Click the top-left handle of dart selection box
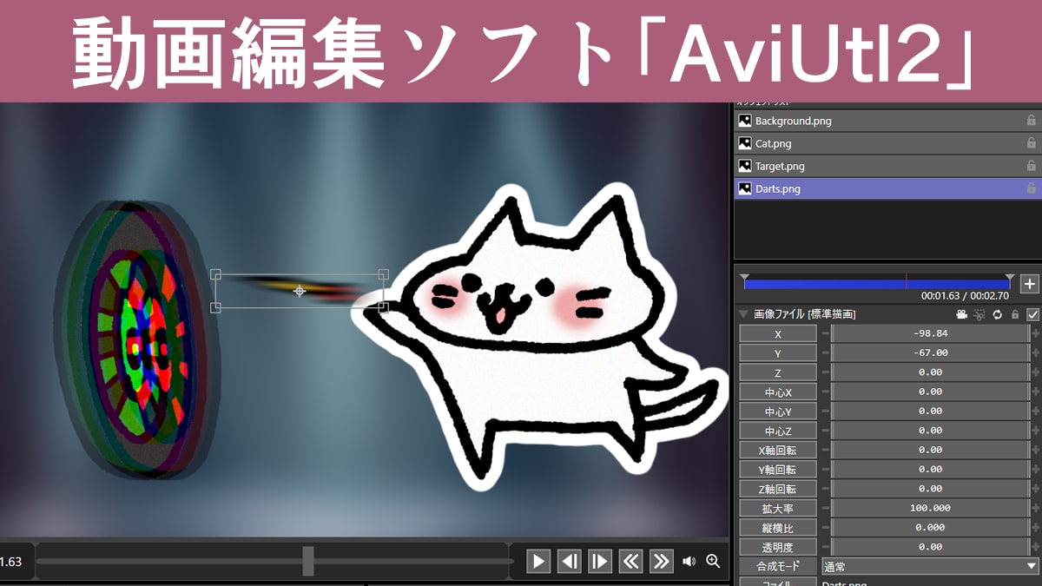 216,274
